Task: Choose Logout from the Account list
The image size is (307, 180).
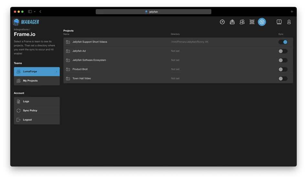Action: (x=37, y=120)
